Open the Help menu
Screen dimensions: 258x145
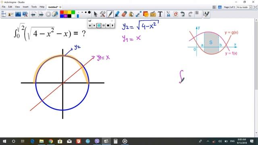click(x=42, y=7)
